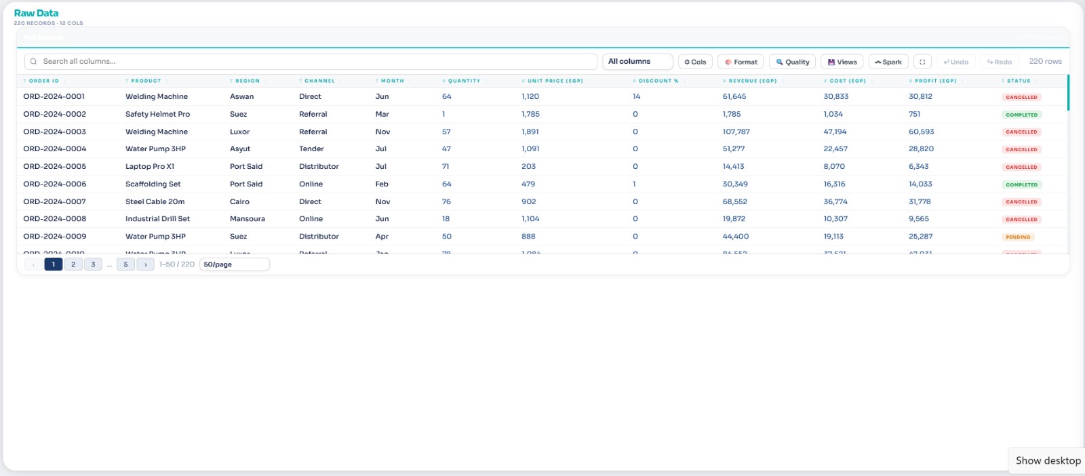
Task: Sort by Order ID column header
Action: [43, 81]
